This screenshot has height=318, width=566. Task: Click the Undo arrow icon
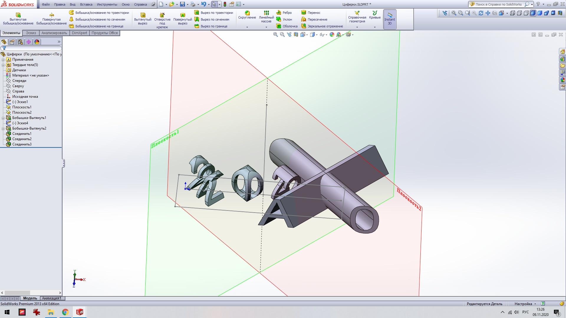203,4
